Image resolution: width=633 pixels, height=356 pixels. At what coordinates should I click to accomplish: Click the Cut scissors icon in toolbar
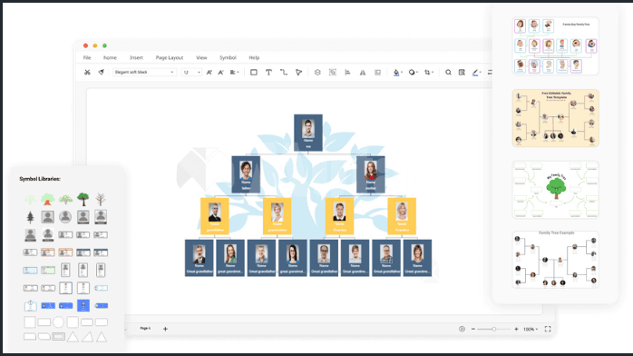click(87, 73)
